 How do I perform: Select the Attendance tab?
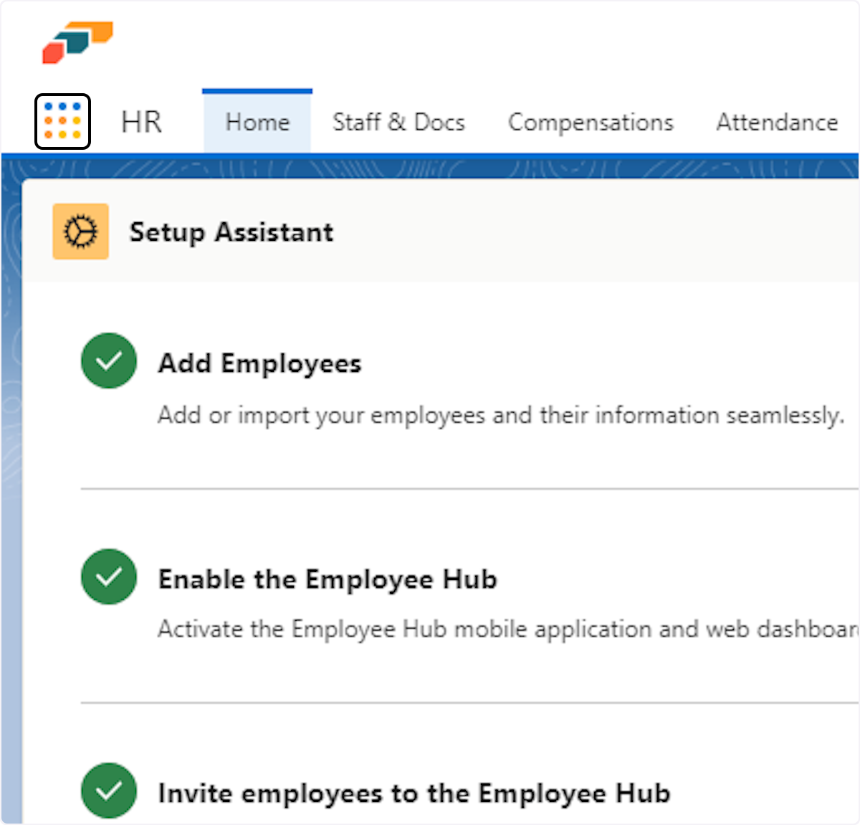[x=777, y=122]
